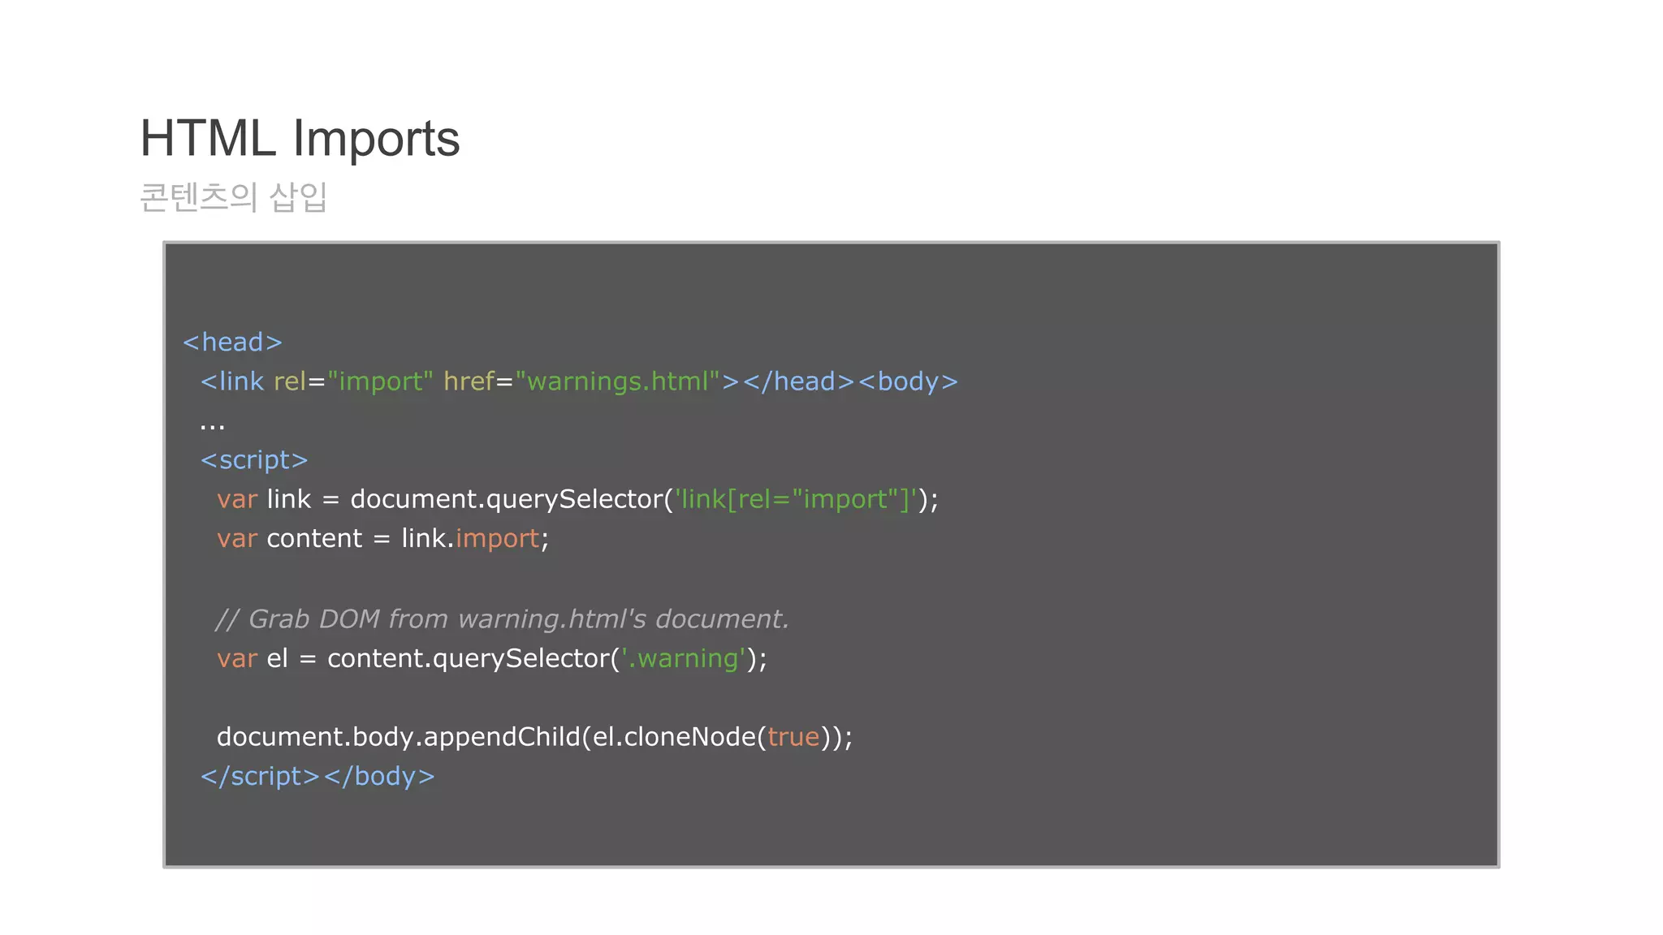1663x935 pixels.
Task: Click the opening '<head>' tag line
Action: coord(232,342)
